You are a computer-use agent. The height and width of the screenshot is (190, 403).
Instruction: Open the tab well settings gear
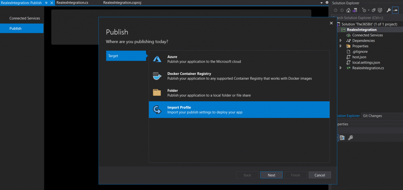coord(327,3)
